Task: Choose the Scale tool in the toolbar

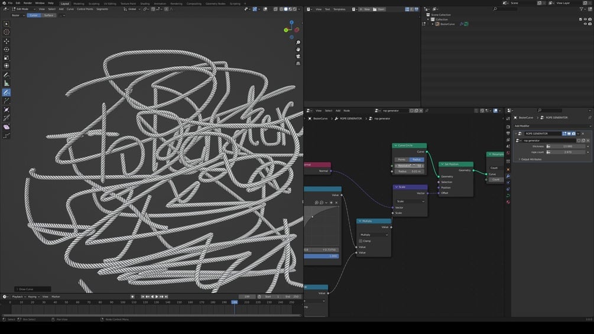Action: (7, 58)
